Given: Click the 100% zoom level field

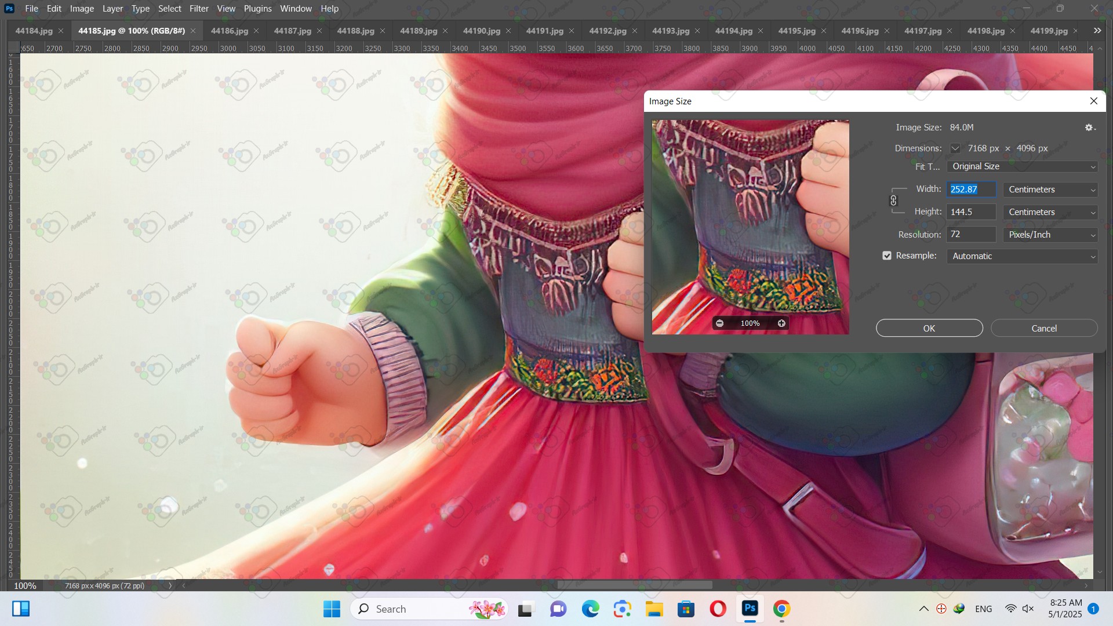Looking at the screenshot, I should tap(25, 585).
